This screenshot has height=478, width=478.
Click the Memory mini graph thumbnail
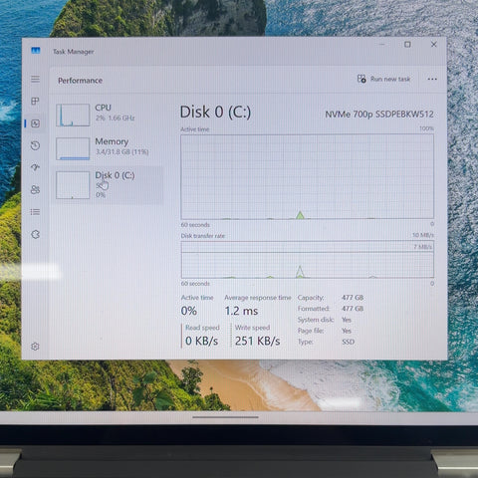[73, 148]
